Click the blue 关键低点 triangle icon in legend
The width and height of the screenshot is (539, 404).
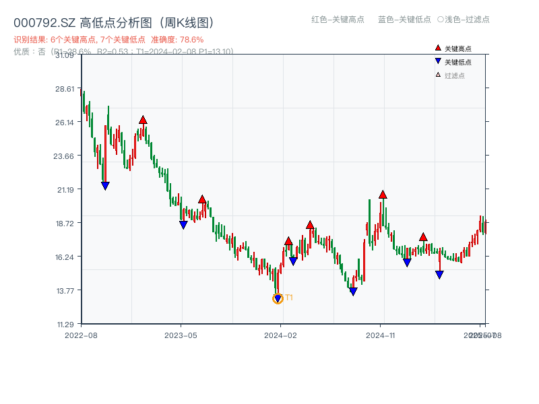click(438, 61)
